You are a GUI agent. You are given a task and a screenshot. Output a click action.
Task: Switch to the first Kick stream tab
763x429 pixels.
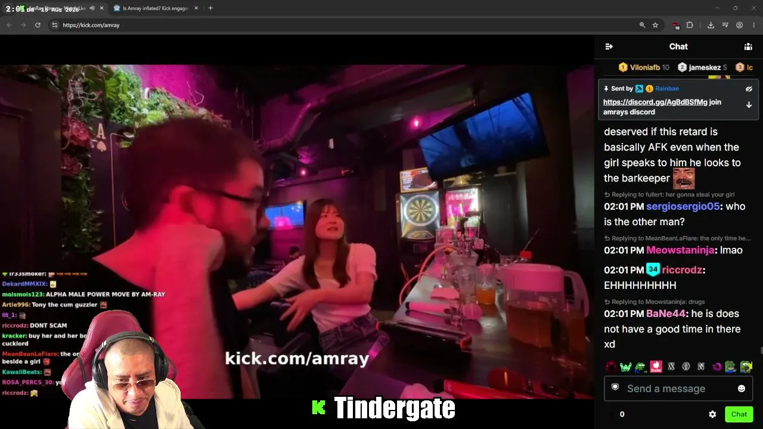point(54,8)
